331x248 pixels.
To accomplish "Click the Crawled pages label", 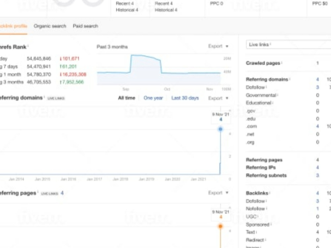I will coord(263,63).
